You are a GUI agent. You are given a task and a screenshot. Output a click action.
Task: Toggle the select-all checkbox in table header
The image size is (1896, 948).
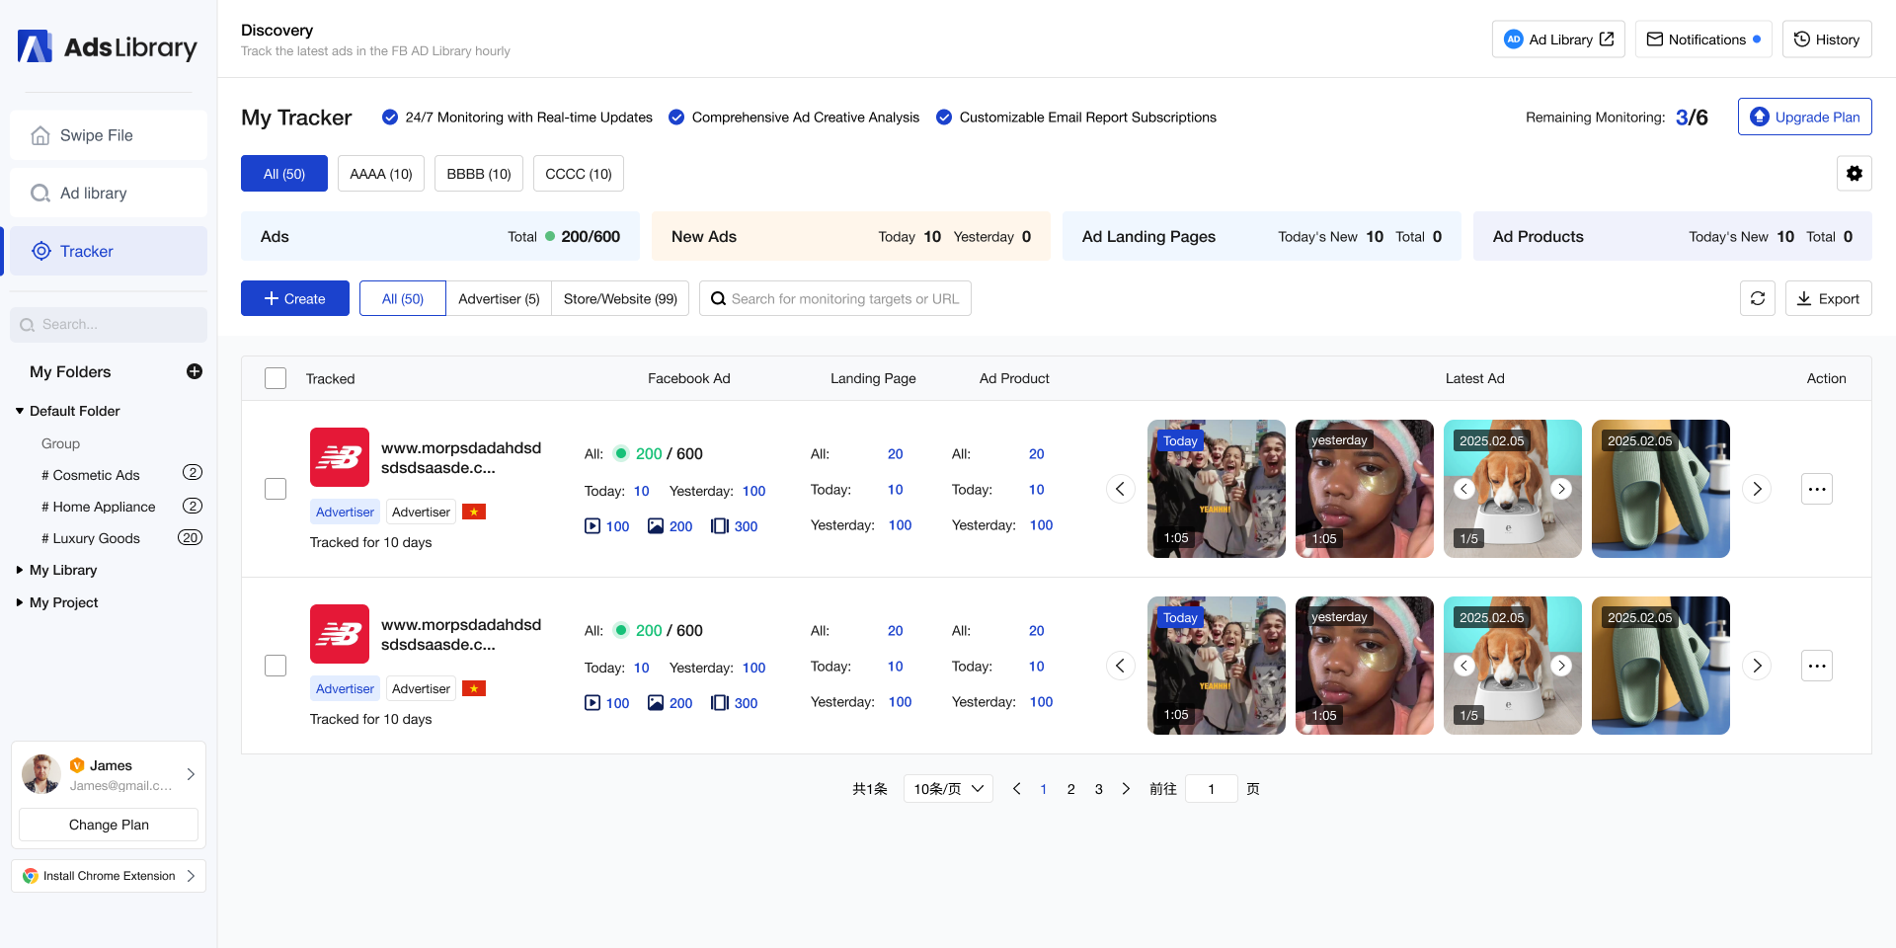(x=276, y=378)
